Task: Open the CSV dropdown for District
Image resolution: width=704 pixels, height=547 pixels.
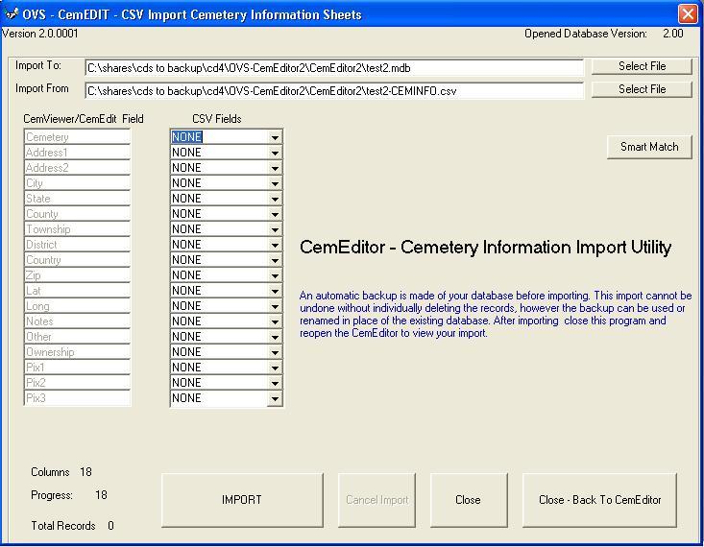Action: pos(275,245)
